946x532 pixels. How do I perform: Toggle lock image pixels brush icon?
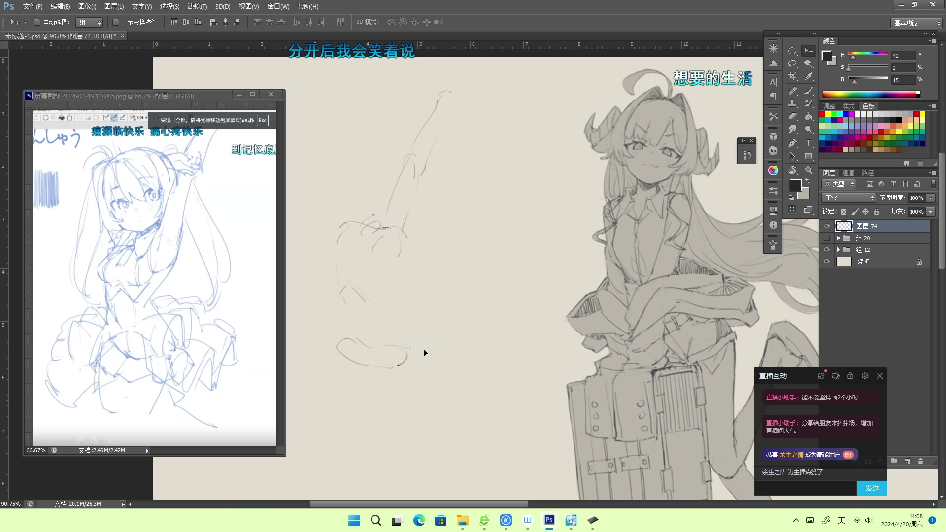click(855, 212)
